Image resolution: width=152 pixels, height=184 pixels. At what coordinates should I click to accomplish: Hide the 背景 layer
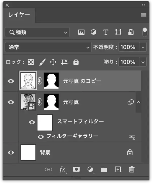pyautogui.click(x=11, y=152)
